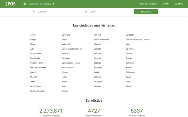Image resolution: width=188 pixels, height=117 pixels.
Task: Click the city buildings icon in header
Action: click(25, 4)
